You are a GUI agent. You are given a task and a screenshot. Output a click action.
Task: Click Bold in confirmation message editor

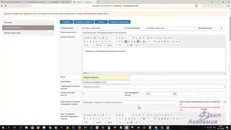(84, 119)
